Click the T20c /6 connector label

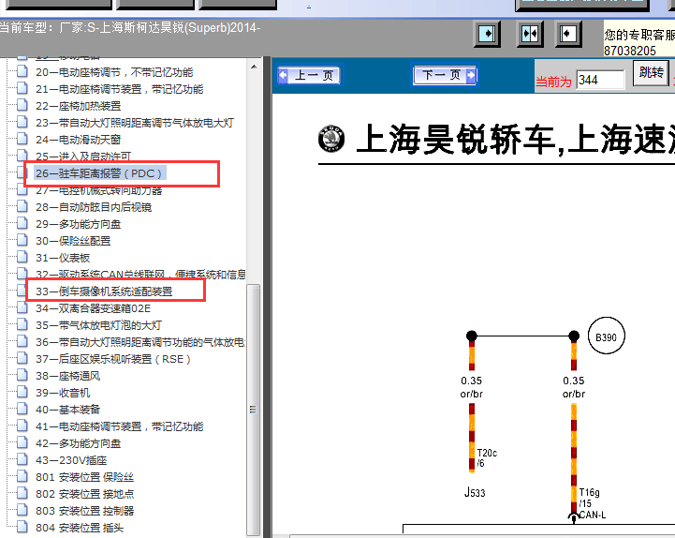pyautogui.click(x=487, y=457)
